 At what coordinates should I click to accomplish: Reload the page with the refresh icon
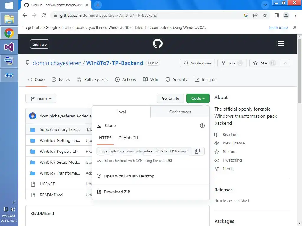44,15
